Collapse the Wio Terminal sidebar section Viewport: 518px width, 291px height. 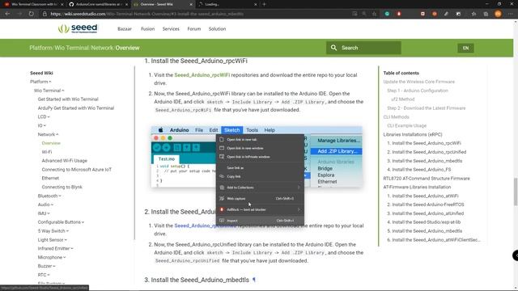tap(49, 91)
